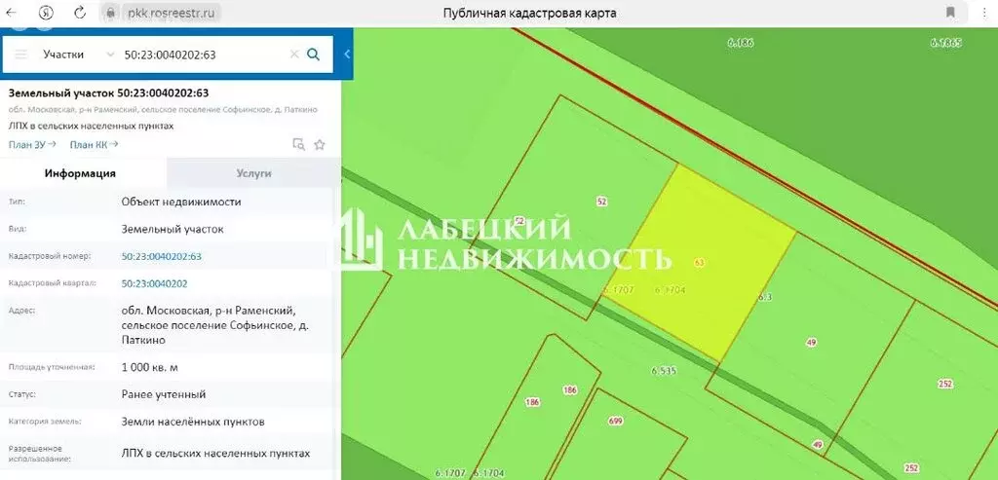The image size is (998, 480).
Task: Open the План КК link
Action: coord(95,144)
